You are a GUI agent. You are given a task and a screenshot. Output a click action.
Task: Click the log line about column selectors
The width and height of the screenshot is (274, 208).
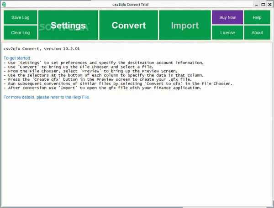pos(104,75)
